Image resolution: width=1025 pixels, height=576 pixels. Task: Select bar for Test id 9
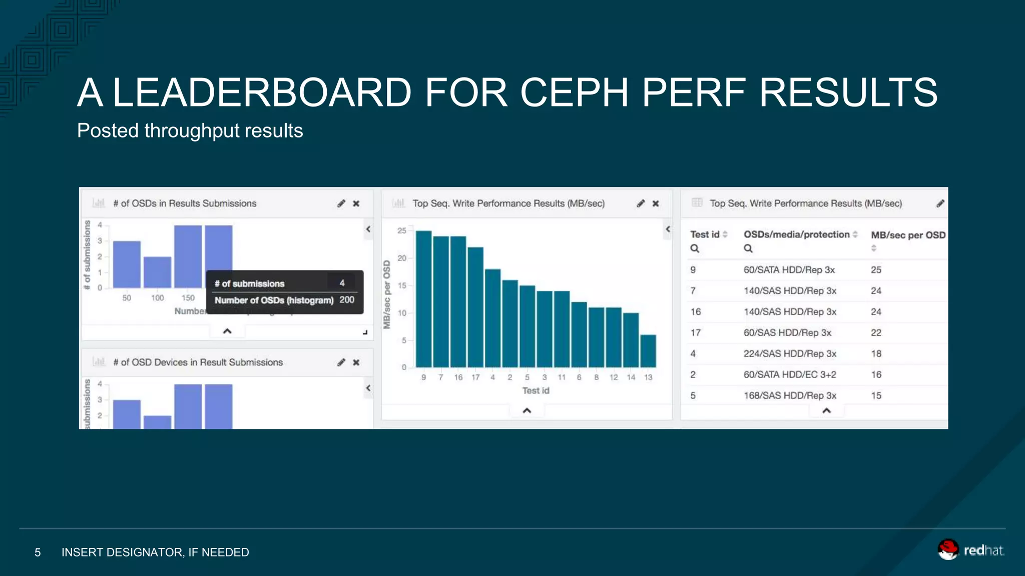tap(423, 299)
